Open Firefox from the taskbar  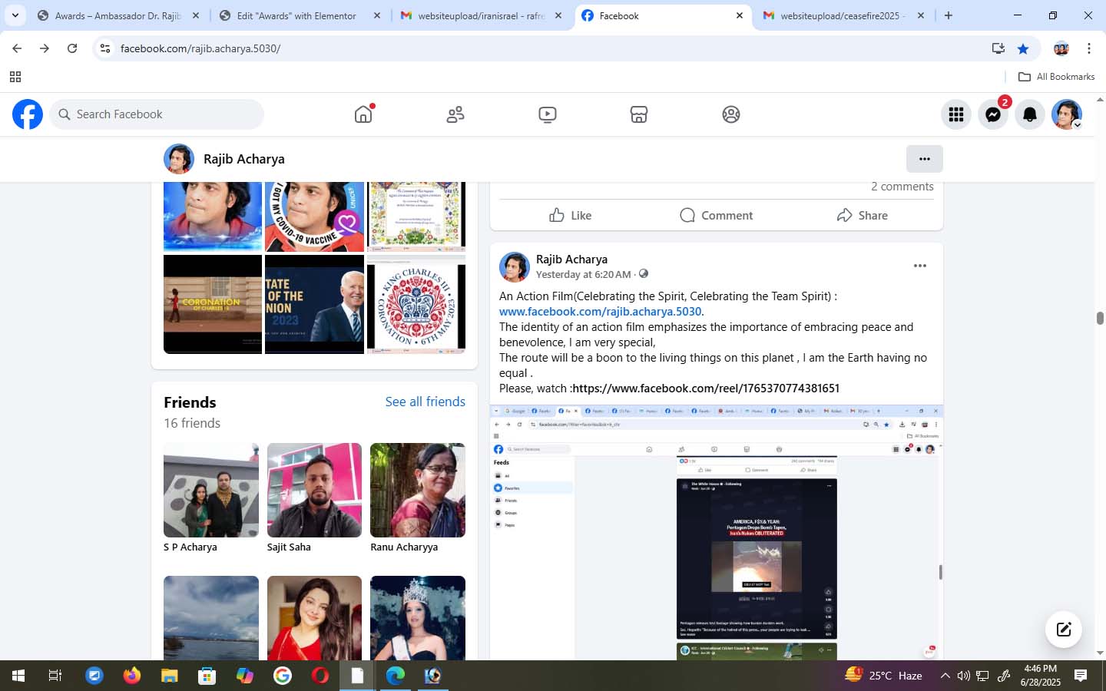point(132,676)
